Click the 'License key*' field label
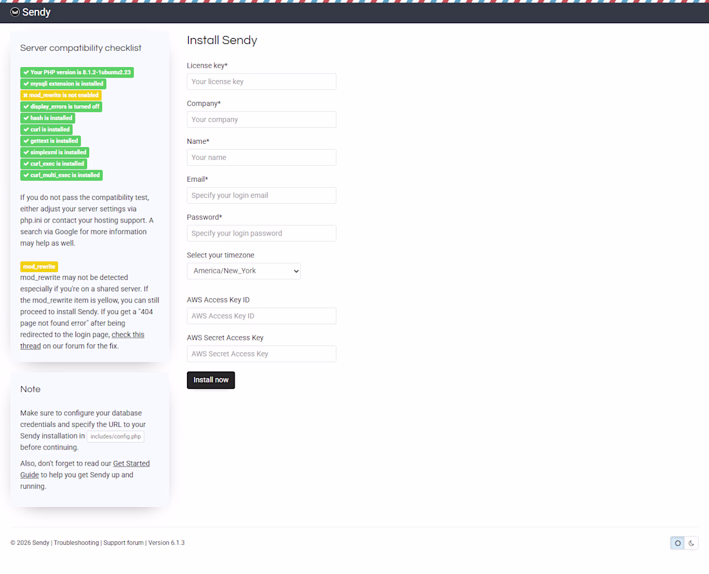This screenshot has height=574, width=709. pyautogui.click(x=207, y=66)
